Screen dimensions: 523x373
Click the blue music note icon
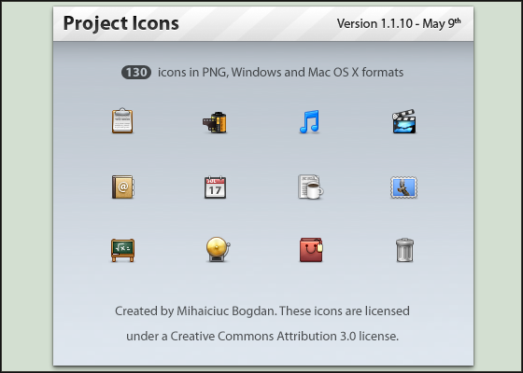pyautogui.click(x=309, y=121)
